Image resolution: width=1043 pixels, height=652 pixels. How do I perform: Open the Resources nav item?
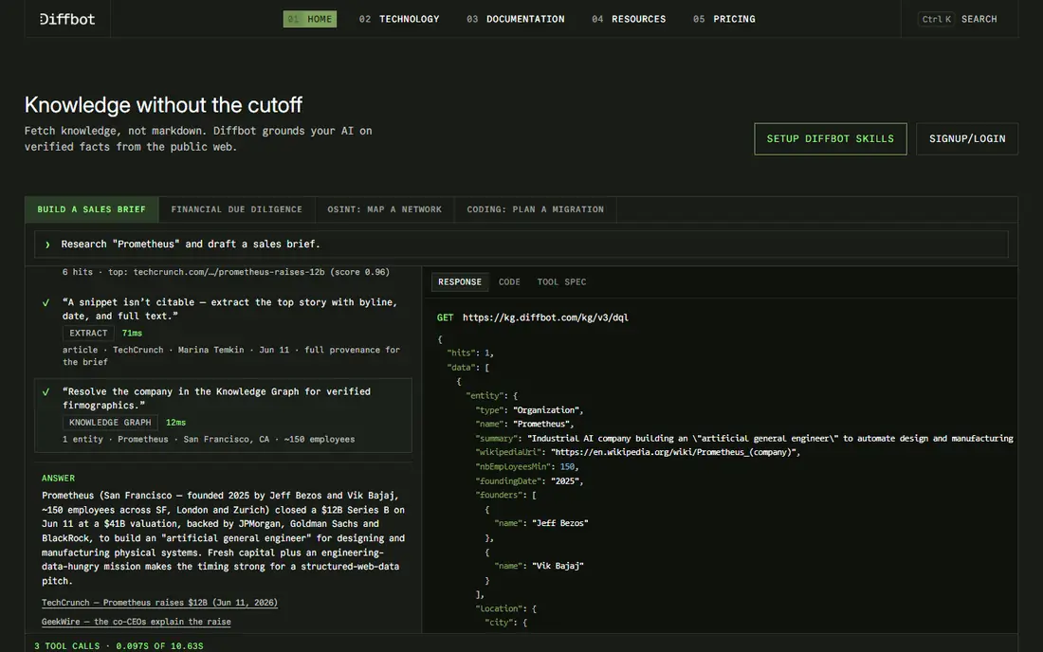click(x=629, y=19)
